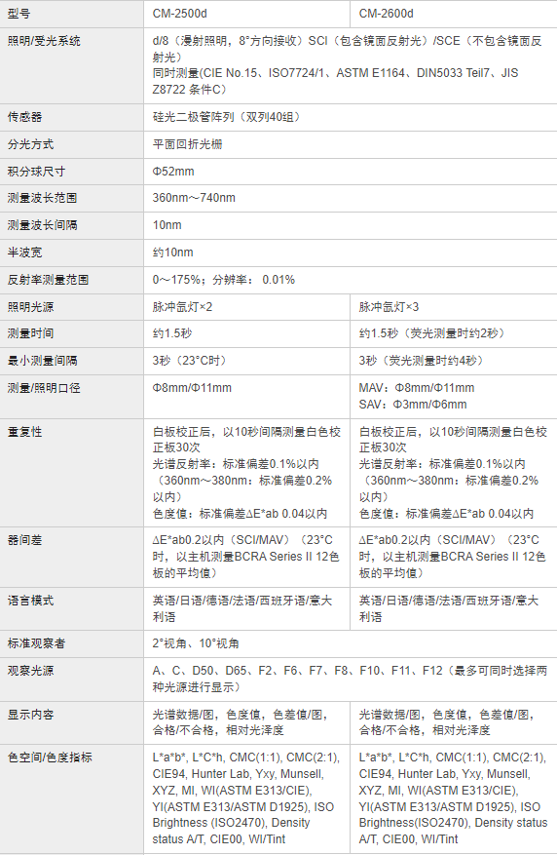Select the 脉冲氙灯×3 light source cell
557x855 pixels.
[454, 307]
